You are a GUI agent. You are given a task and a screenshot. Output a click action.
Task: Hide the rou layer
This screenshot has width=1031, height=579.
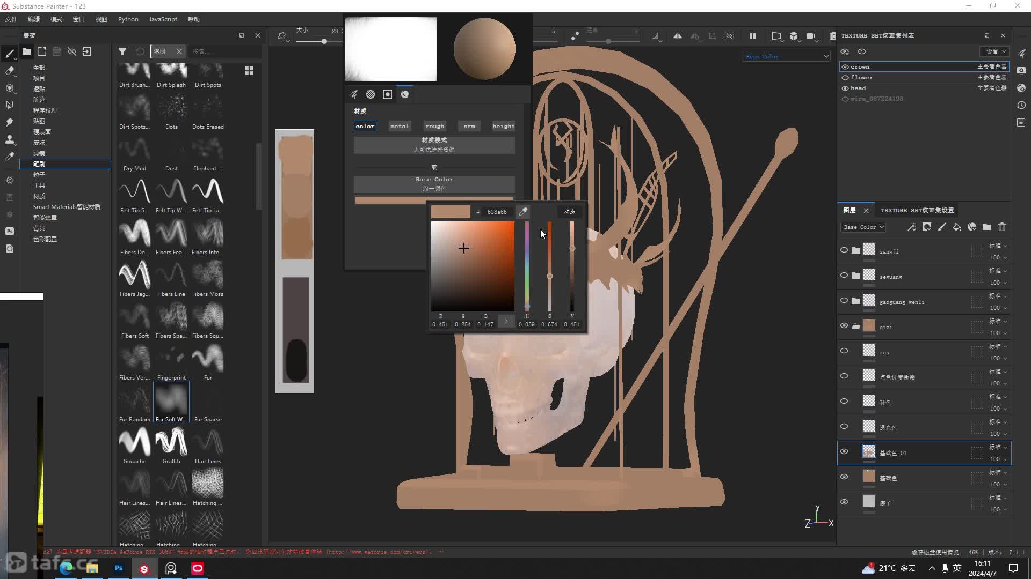tap(844, 351)
